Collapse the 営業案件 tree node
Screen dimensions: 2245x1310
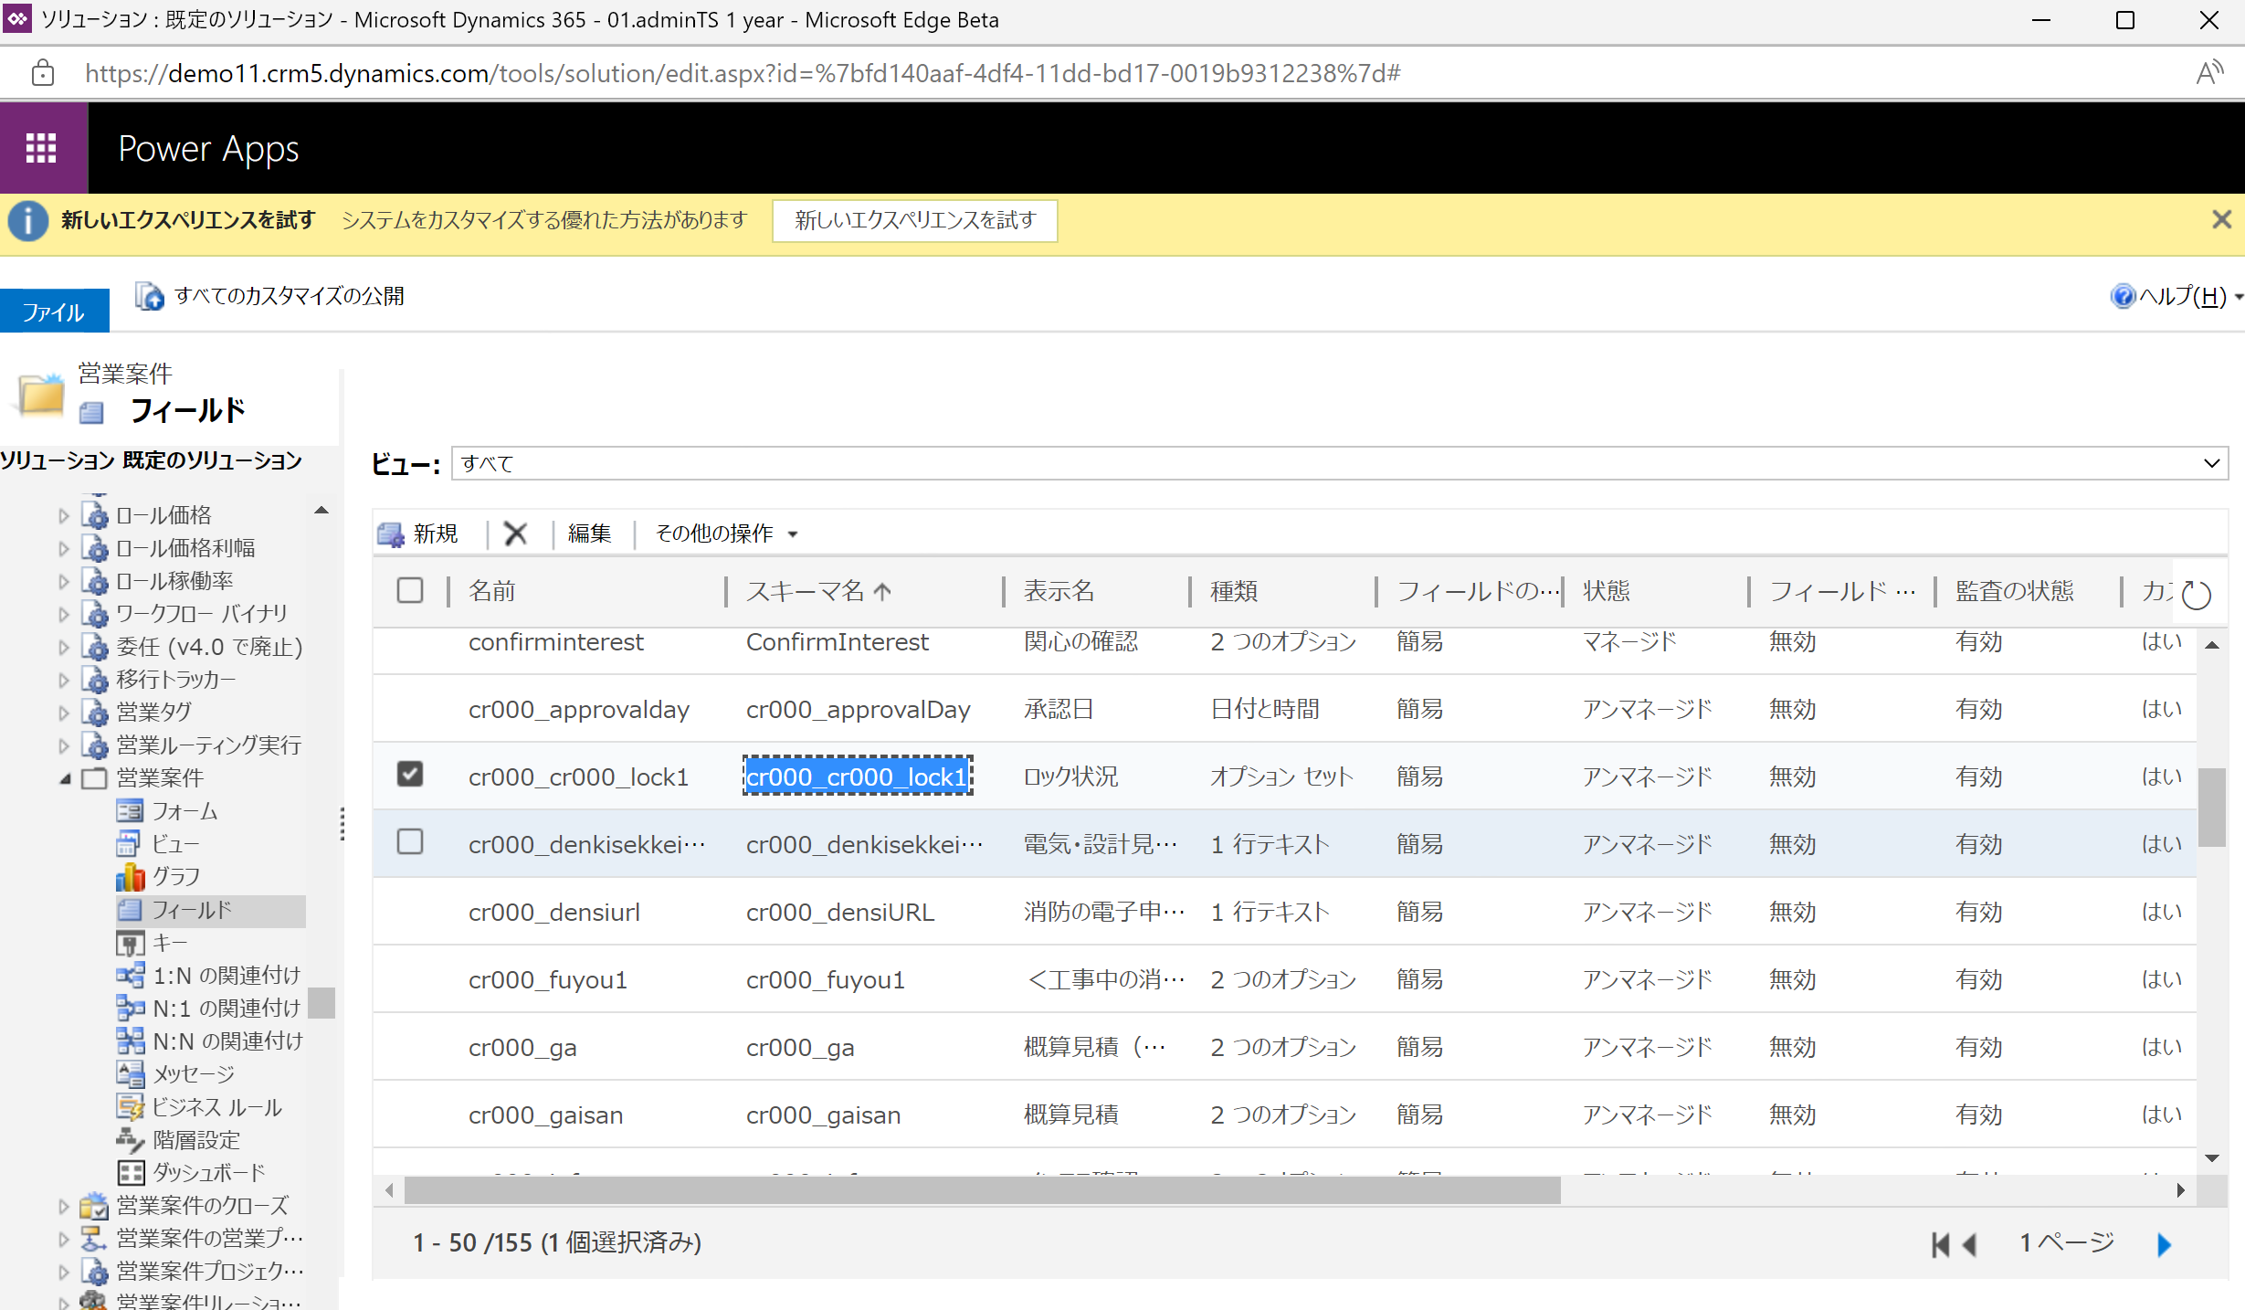tap(65, 778)
